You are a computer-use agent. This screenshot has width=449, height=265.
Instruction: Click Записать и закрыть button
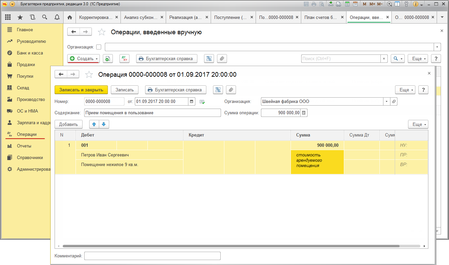81,90
